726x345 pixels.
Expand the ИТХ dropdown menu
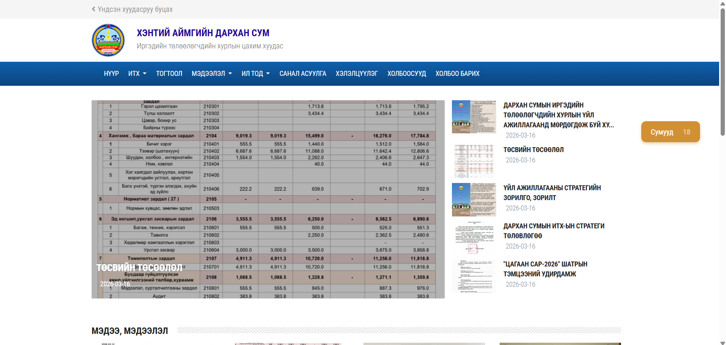137,74
